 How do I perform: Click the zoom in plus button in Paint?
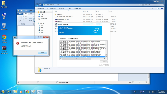146,83
